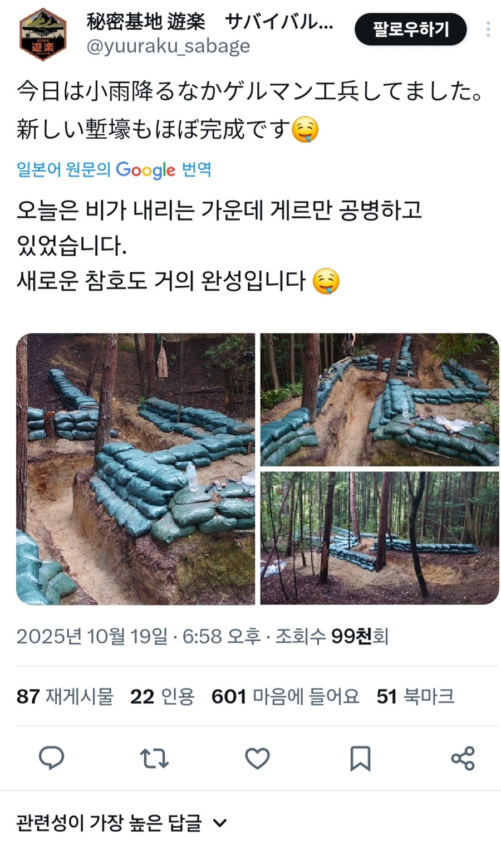View the 601 마음에 들어요 likes list
Viewport: 501px width, 864px height.
[x=285, y=696]
